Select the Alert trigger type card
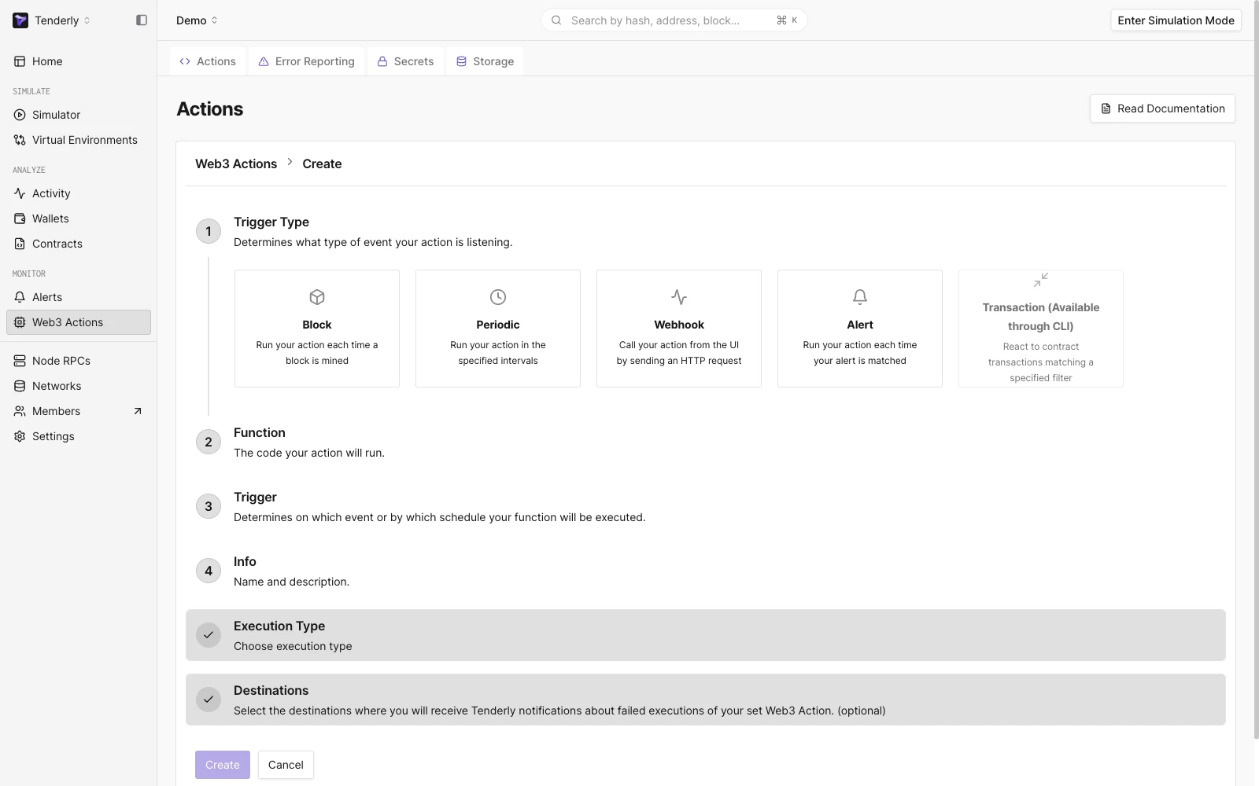Screen dimensions: 1259x786 coord(860,329)
